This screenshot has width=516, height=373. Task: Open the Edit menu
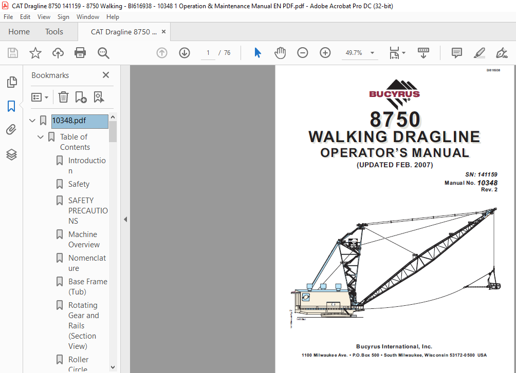pyautogui.click(x=25, y=17)
